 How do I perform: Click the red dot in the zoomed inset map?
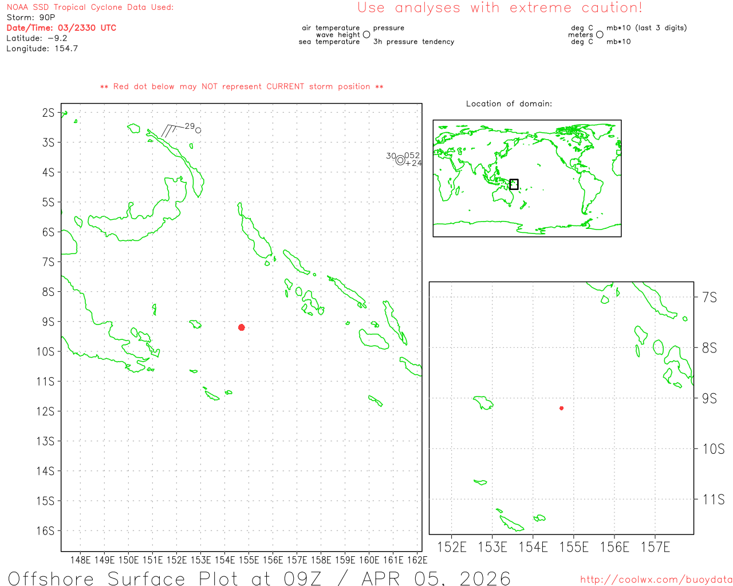pos(561,408)
